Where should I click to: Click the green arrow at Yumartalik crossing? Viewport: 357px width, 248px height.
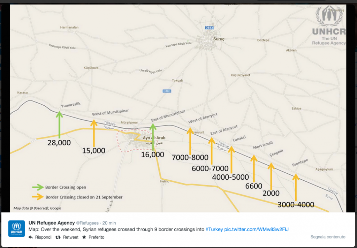point(59,125)
